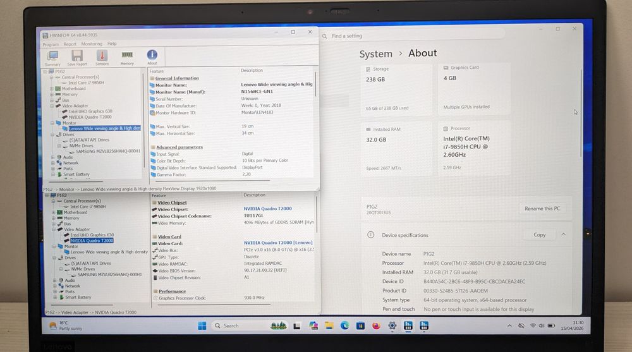Open the Monitoring menu
The height and width of the screenshot is (352, 632).
[x=92, y=44]
